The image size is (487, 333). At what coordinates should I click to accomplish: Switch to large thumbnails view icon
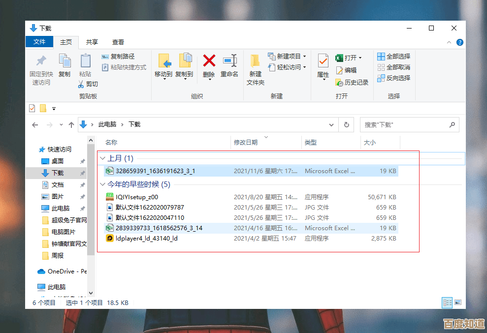(x=458, y=303)
